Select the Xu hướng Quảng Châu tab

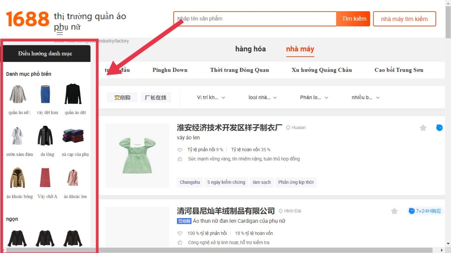point(322,70)
